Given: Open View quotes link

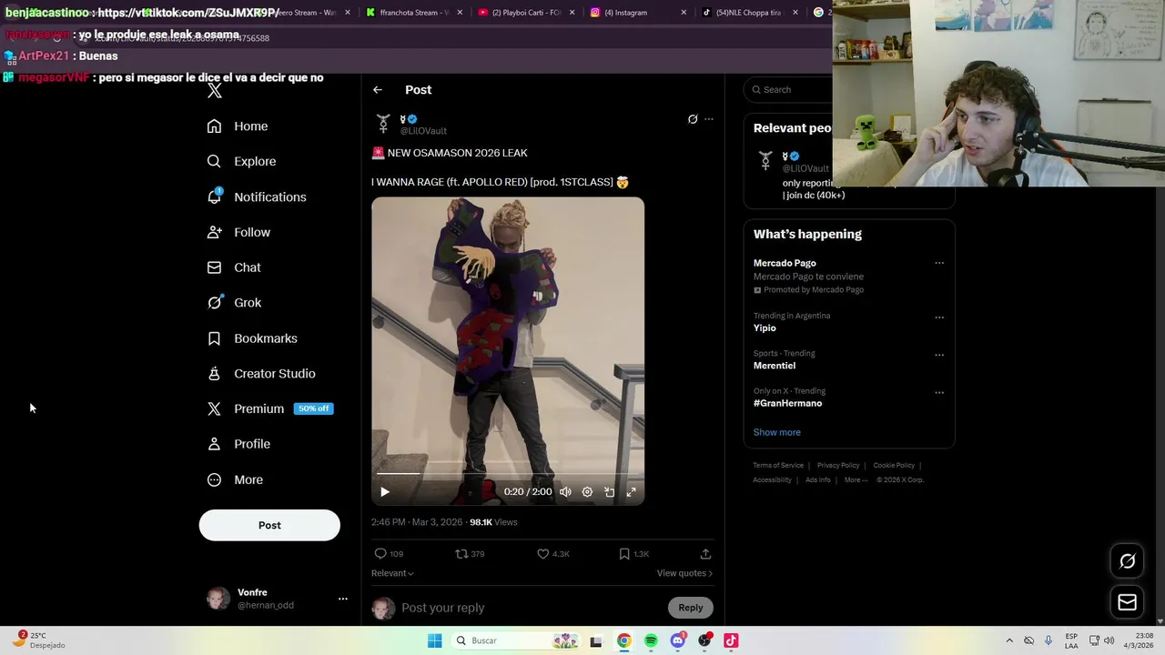Looking at the screenshot, I should (684, 573).
